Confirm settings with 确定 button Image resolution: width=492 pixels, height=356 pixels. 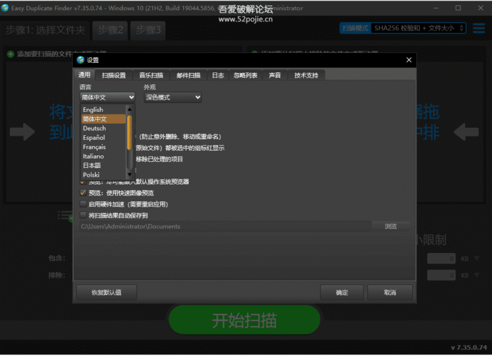342,293
